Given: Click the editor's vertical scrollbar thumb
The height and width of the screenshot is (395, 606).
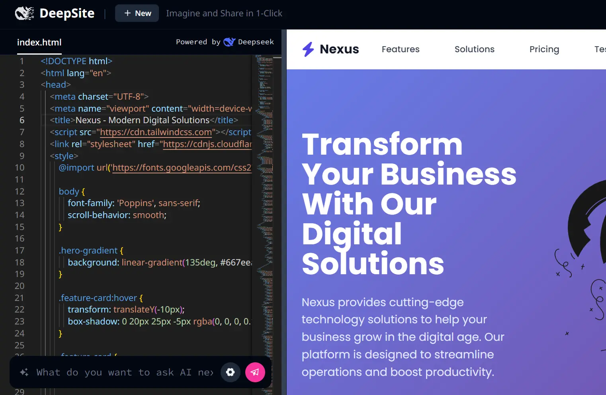Looking at the screenshot, I should point(277,58).
